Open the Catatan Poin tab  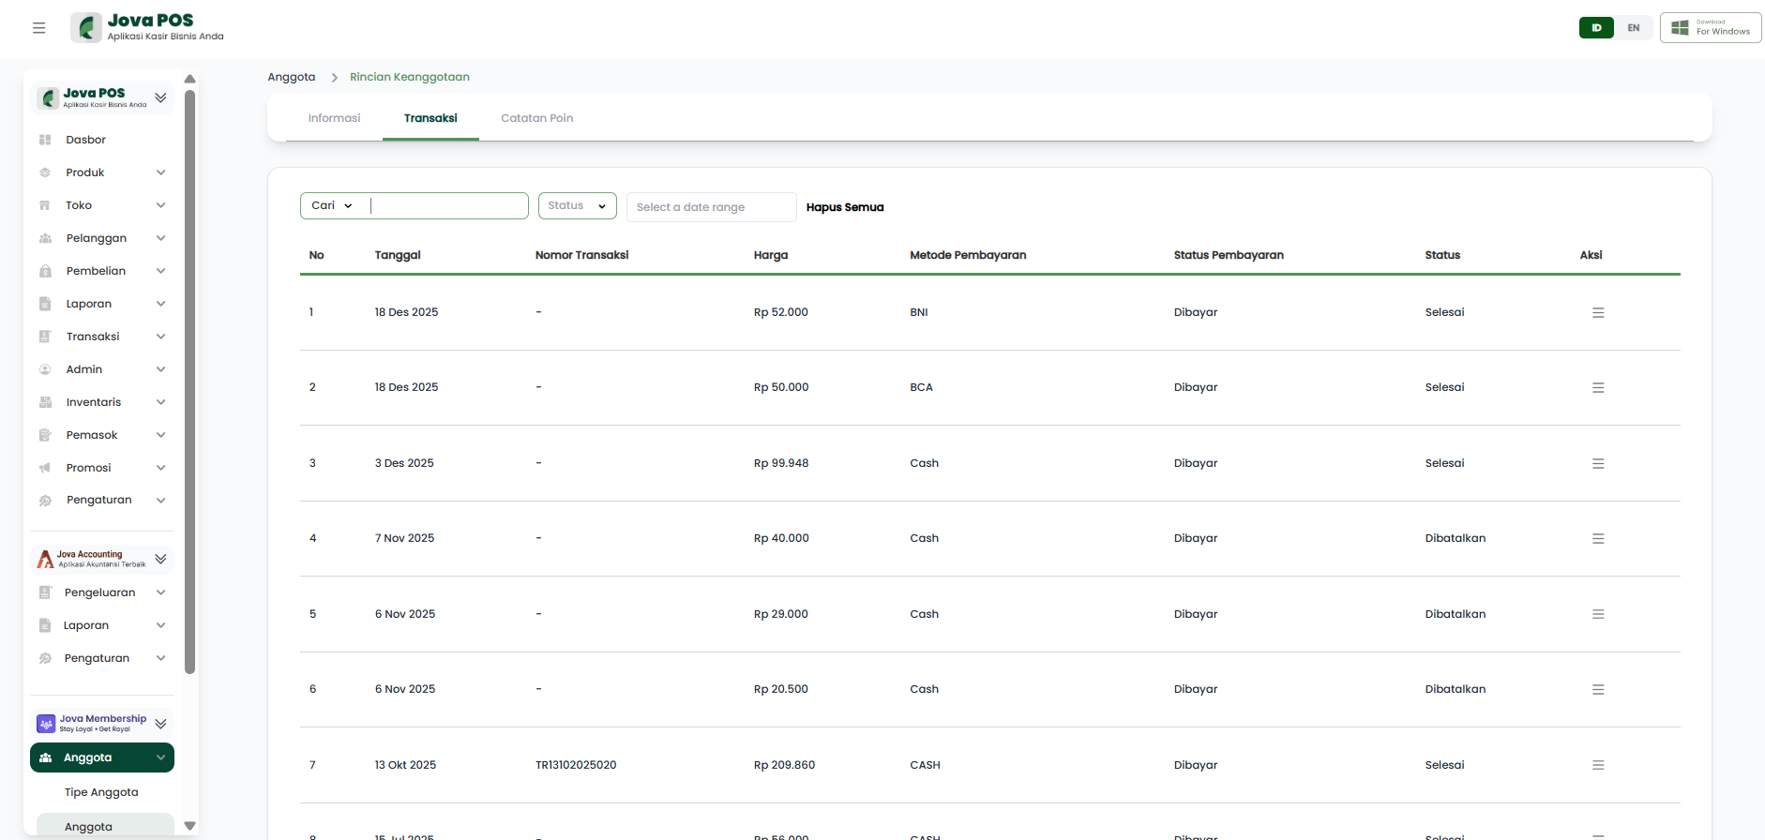pyautogui.click(x=537, y=118)
